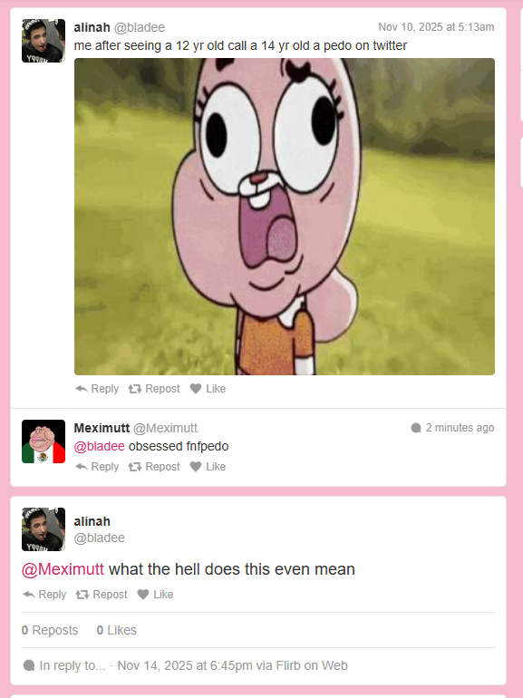
Task: View the 0 Reposts count
Action: [50, 630]
